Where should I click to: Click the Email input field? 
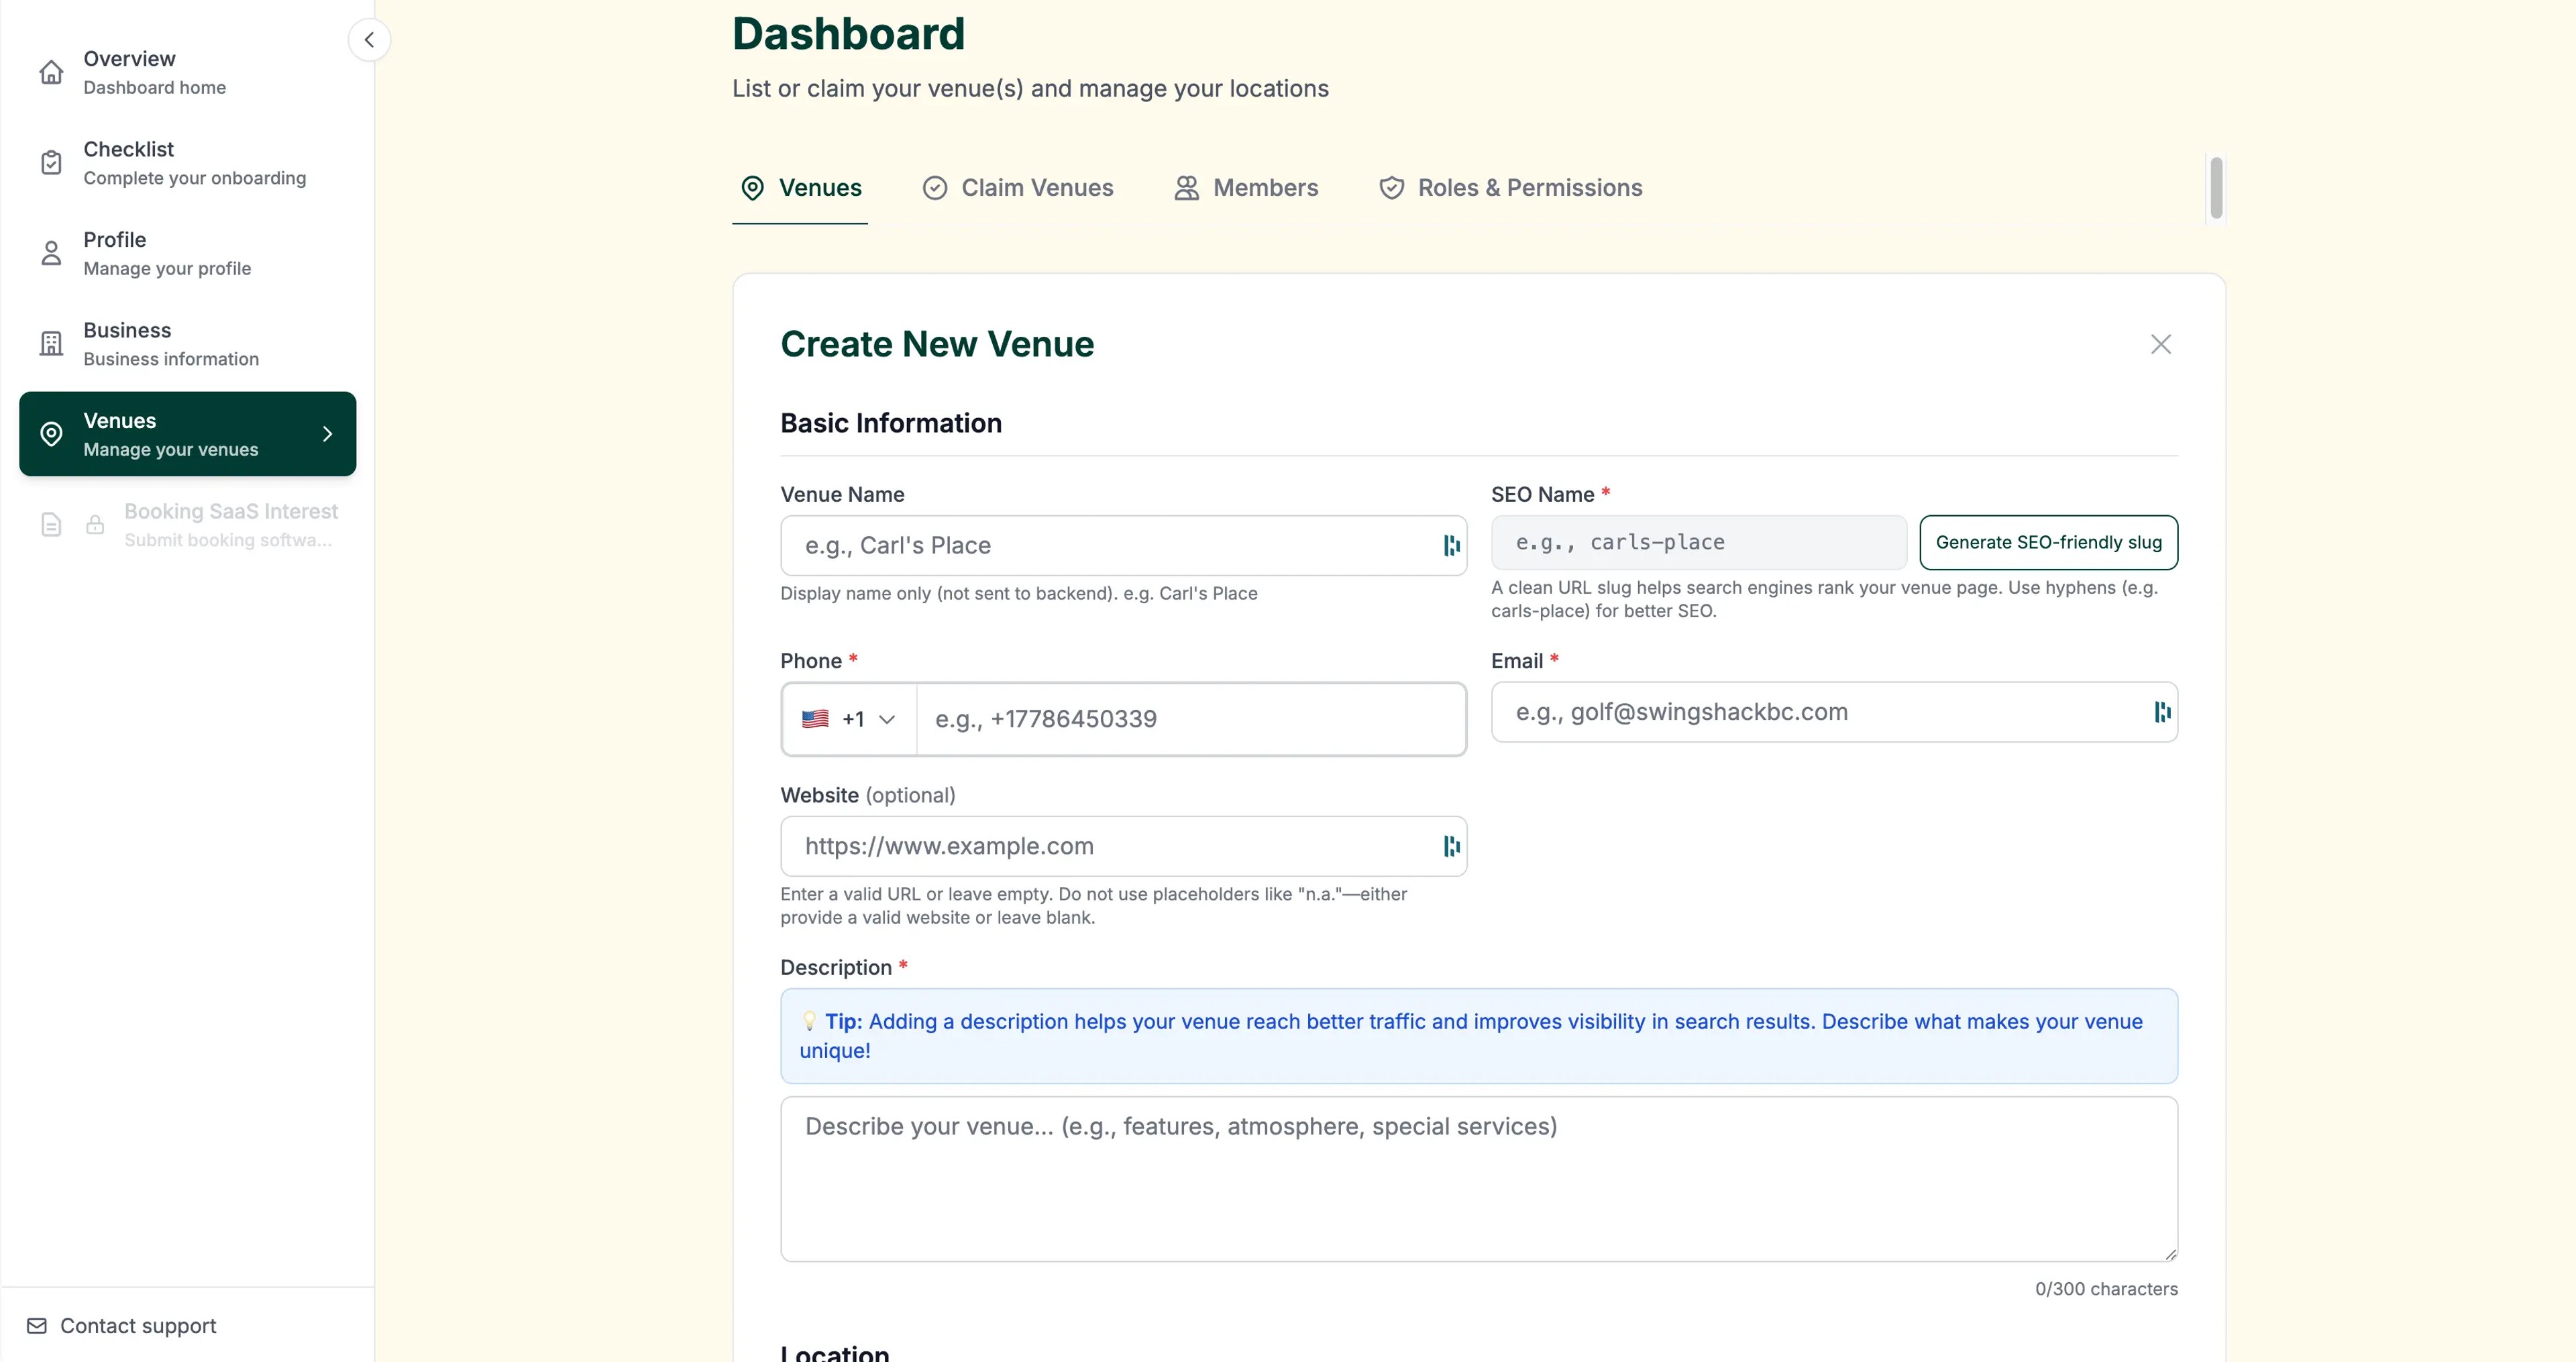1834,712
